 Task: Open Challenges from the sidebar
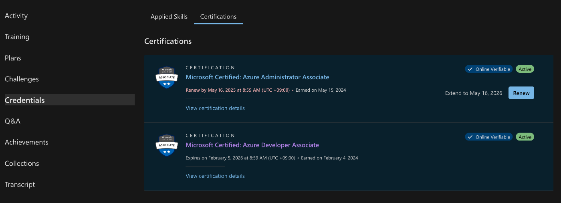point(22,79)
